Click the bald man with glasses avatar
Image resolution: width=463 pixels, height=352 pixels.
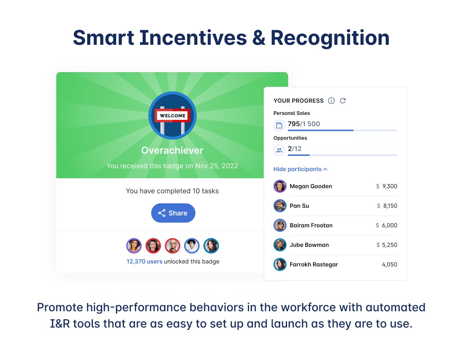[172, 246]
